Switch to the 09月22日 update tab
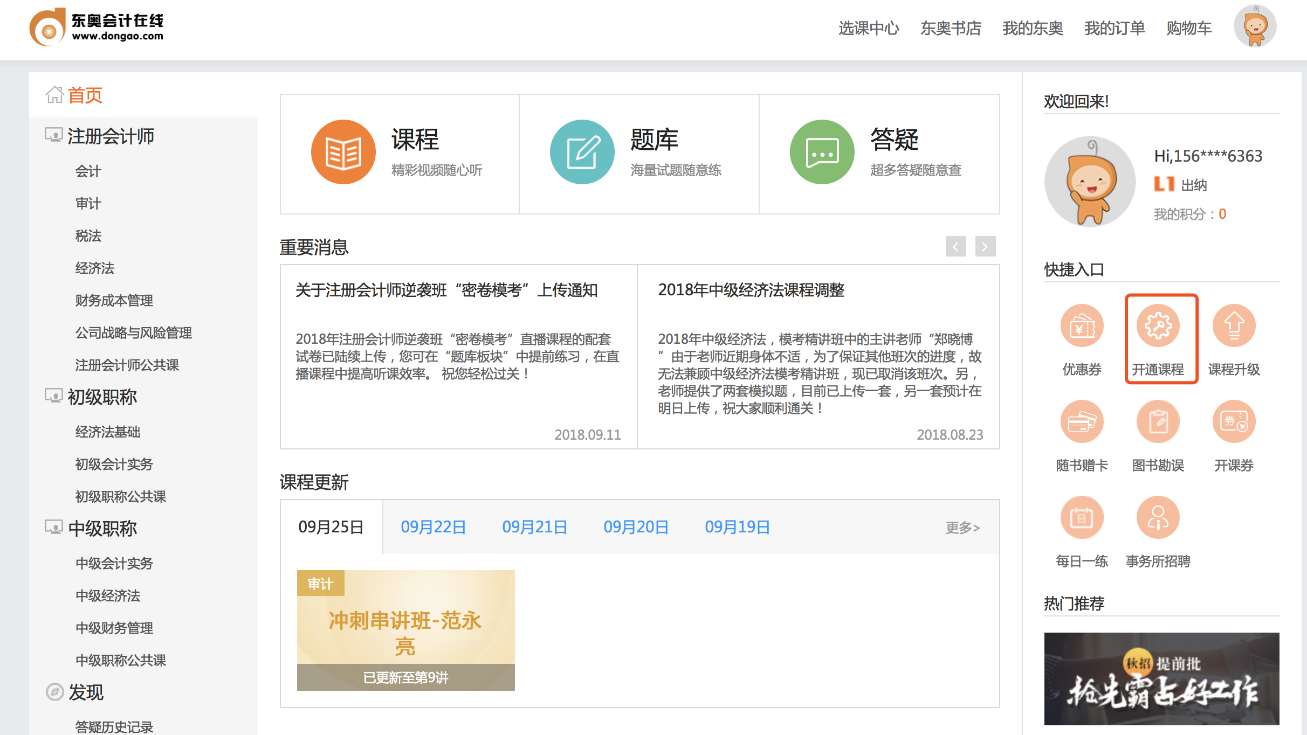 [x=433, y=527]
